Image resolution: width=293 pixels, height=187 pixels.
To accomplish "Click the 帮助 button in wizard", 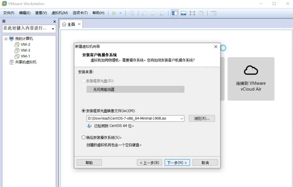I will pos(89,163).
